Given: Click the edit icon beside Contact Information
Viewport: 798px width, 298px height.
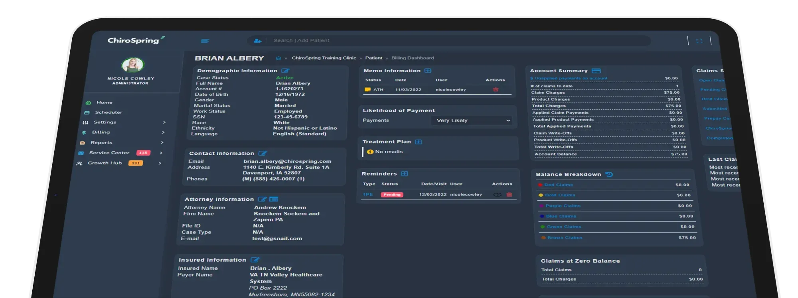Looking at the screenshot, I should click(x=262, y=153).
